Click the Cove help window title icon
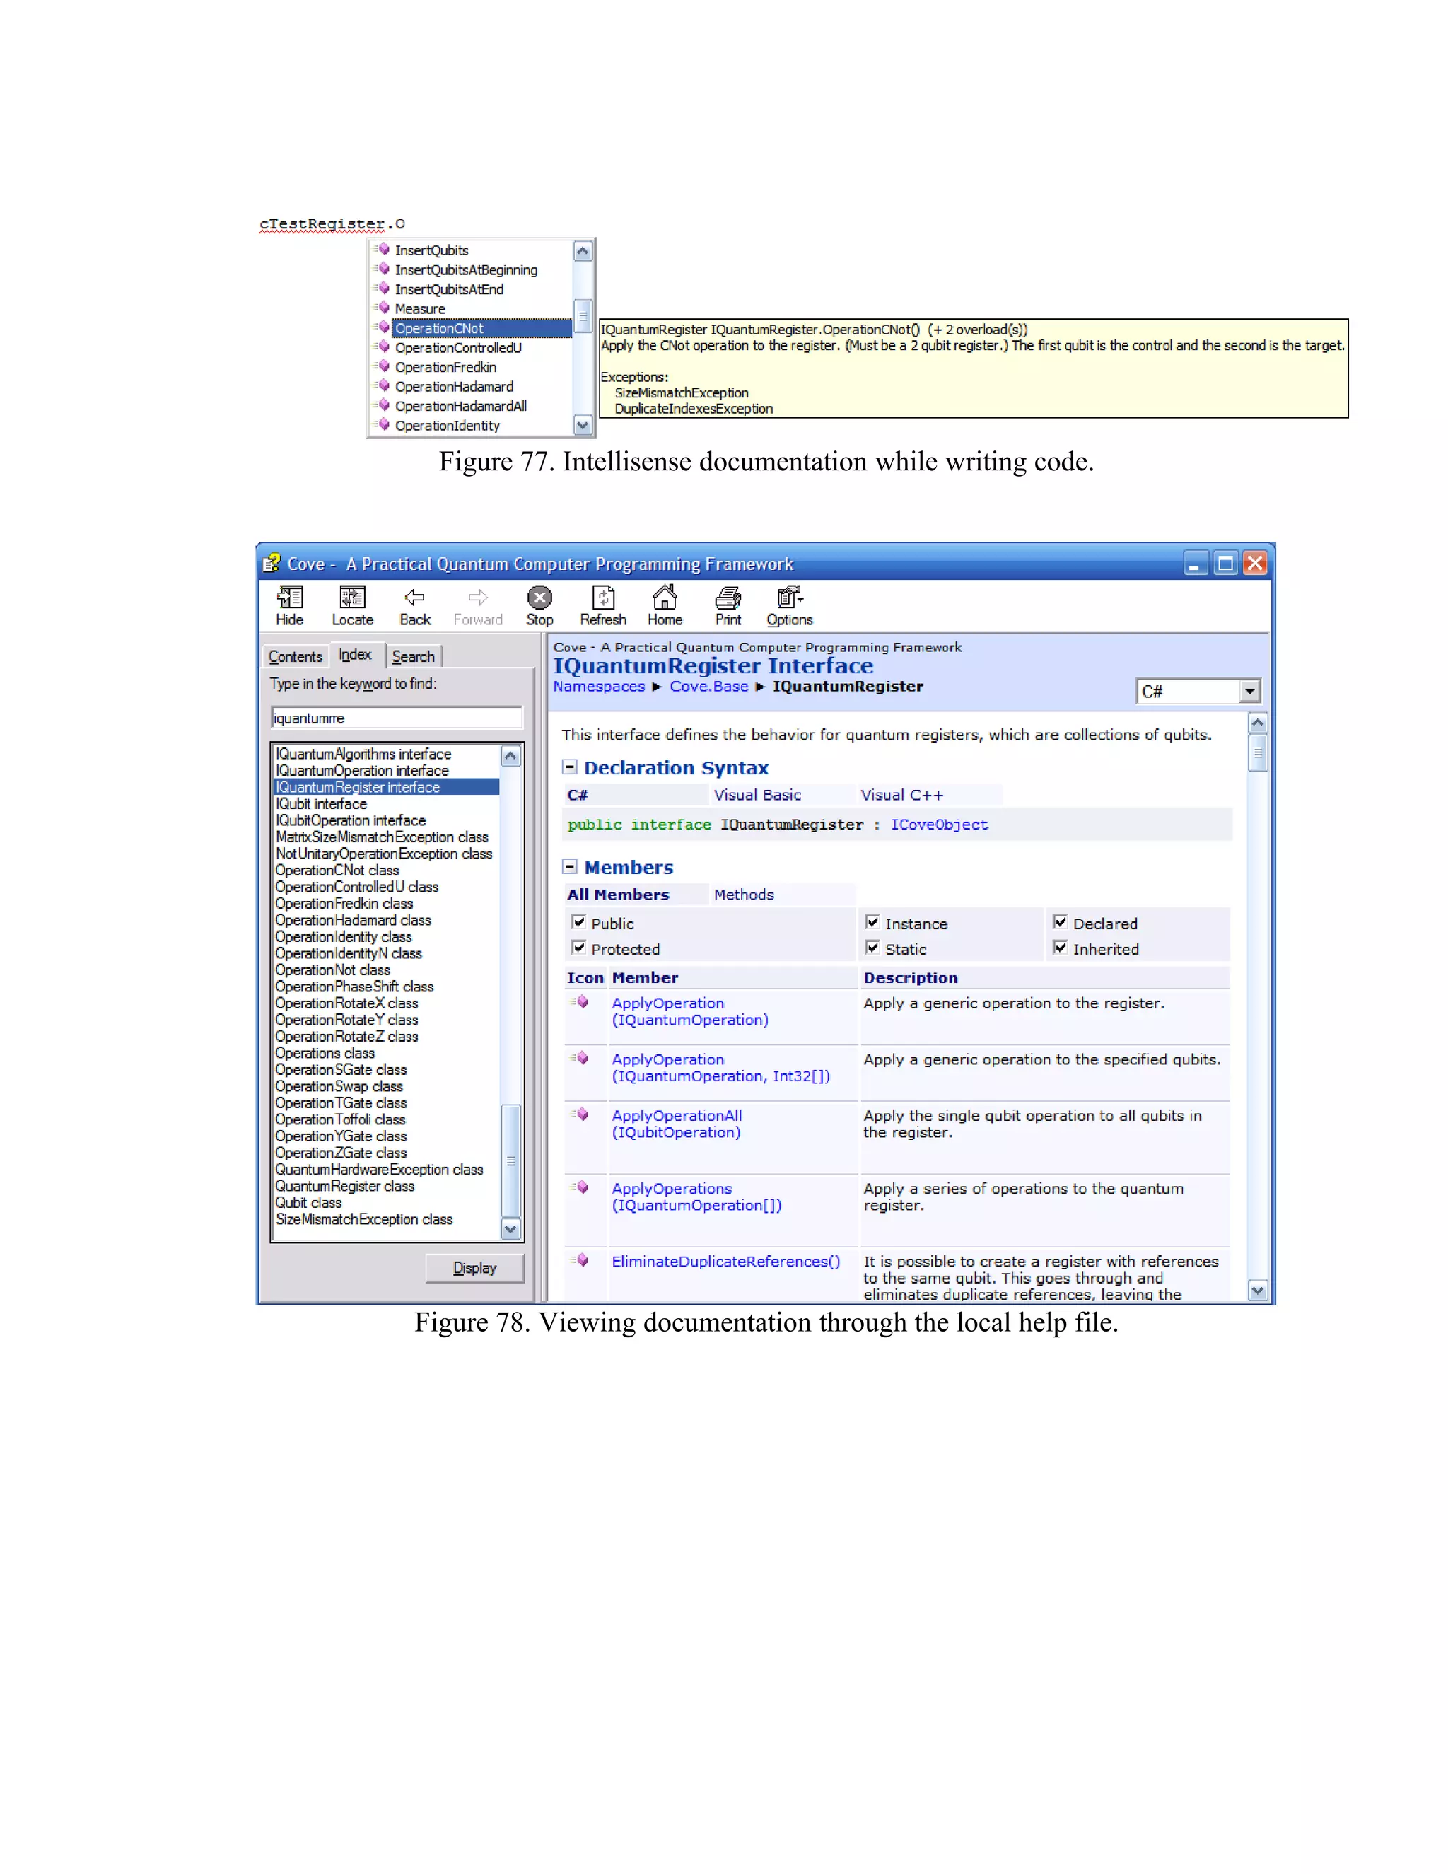Viewport: 1448px width, 1874px height. click(x=272, y=563)
